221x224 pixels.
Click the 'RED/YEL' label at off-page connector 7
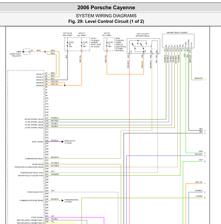click(199, 182)
